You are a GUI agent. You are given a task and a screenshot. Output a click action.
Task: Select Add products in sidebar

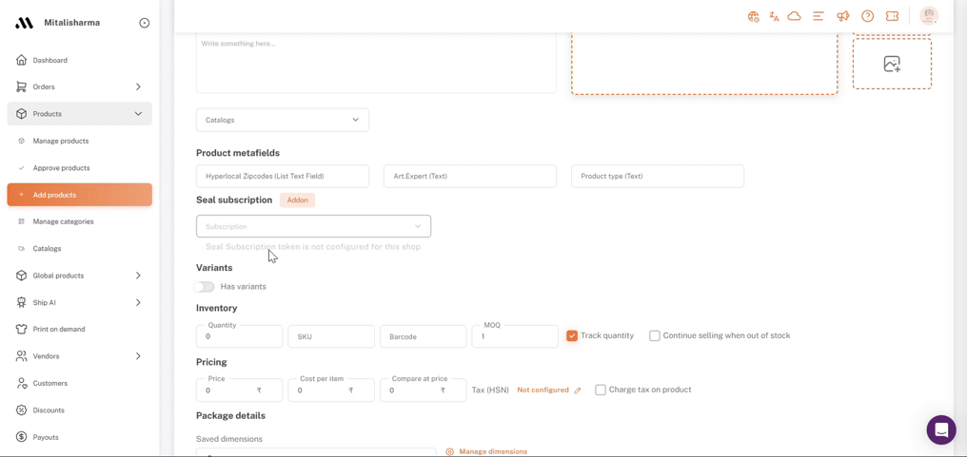tap(80, 195)
